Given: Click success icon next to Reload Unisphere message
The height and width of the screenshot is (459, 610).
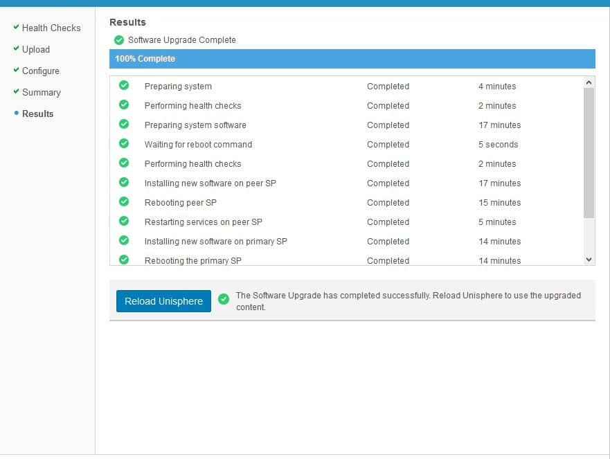Looking at the screenshot, I should tap(224, 299).
